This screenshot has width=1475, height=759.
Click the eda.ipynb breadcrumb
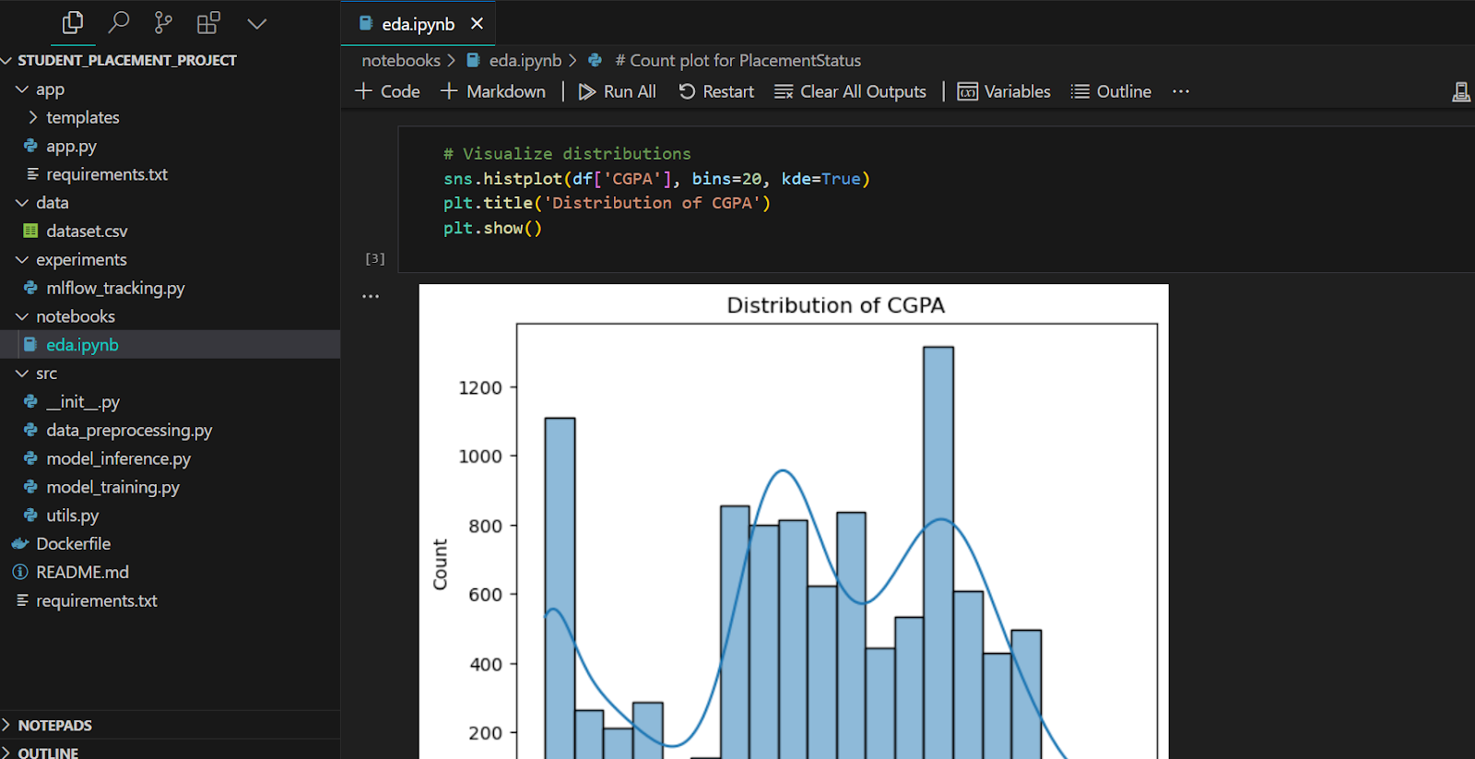click(x=525, y=60)
